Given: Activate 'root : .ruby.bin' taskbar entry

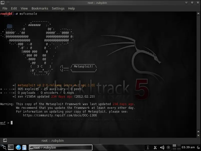Looking at the screenshot, I should tap(60, 147).
